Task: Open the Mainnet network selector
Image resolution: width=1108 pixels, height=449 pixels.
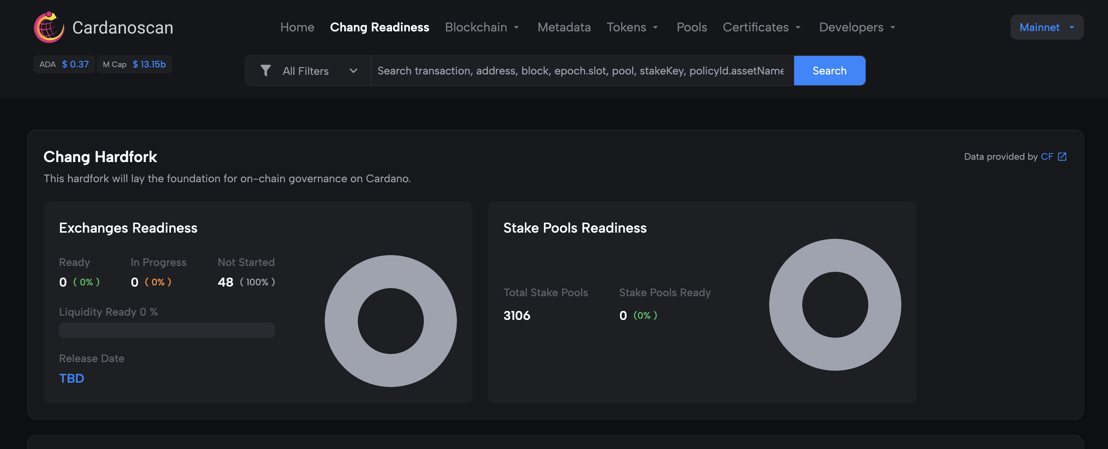Action: [x=1047, y=27]
